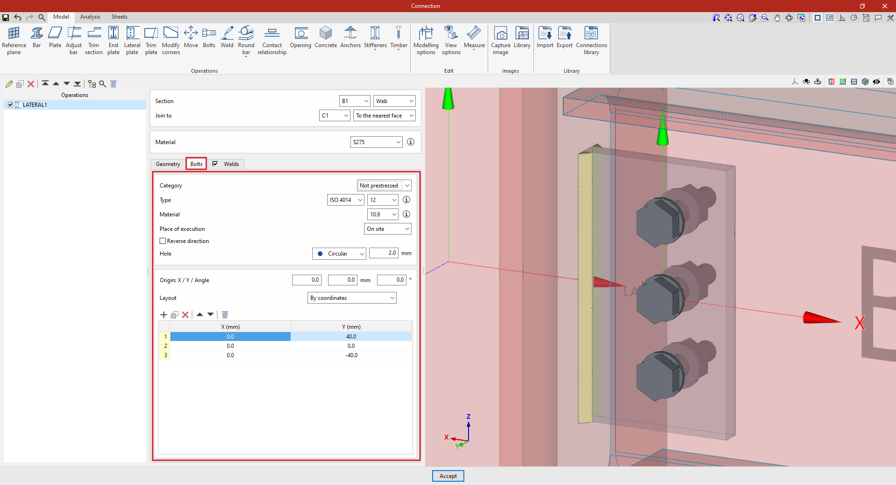Delete selected bolt coordinate row
The width and height of the screenshot is (896, 485).
[185, 315]
